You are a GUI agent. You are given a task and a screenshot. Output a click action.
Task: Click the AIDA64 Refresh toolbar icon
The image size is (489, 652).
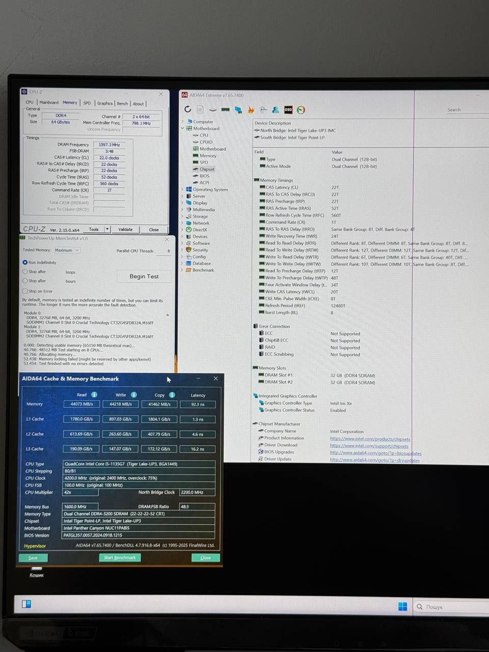click(x=187, y=110)
